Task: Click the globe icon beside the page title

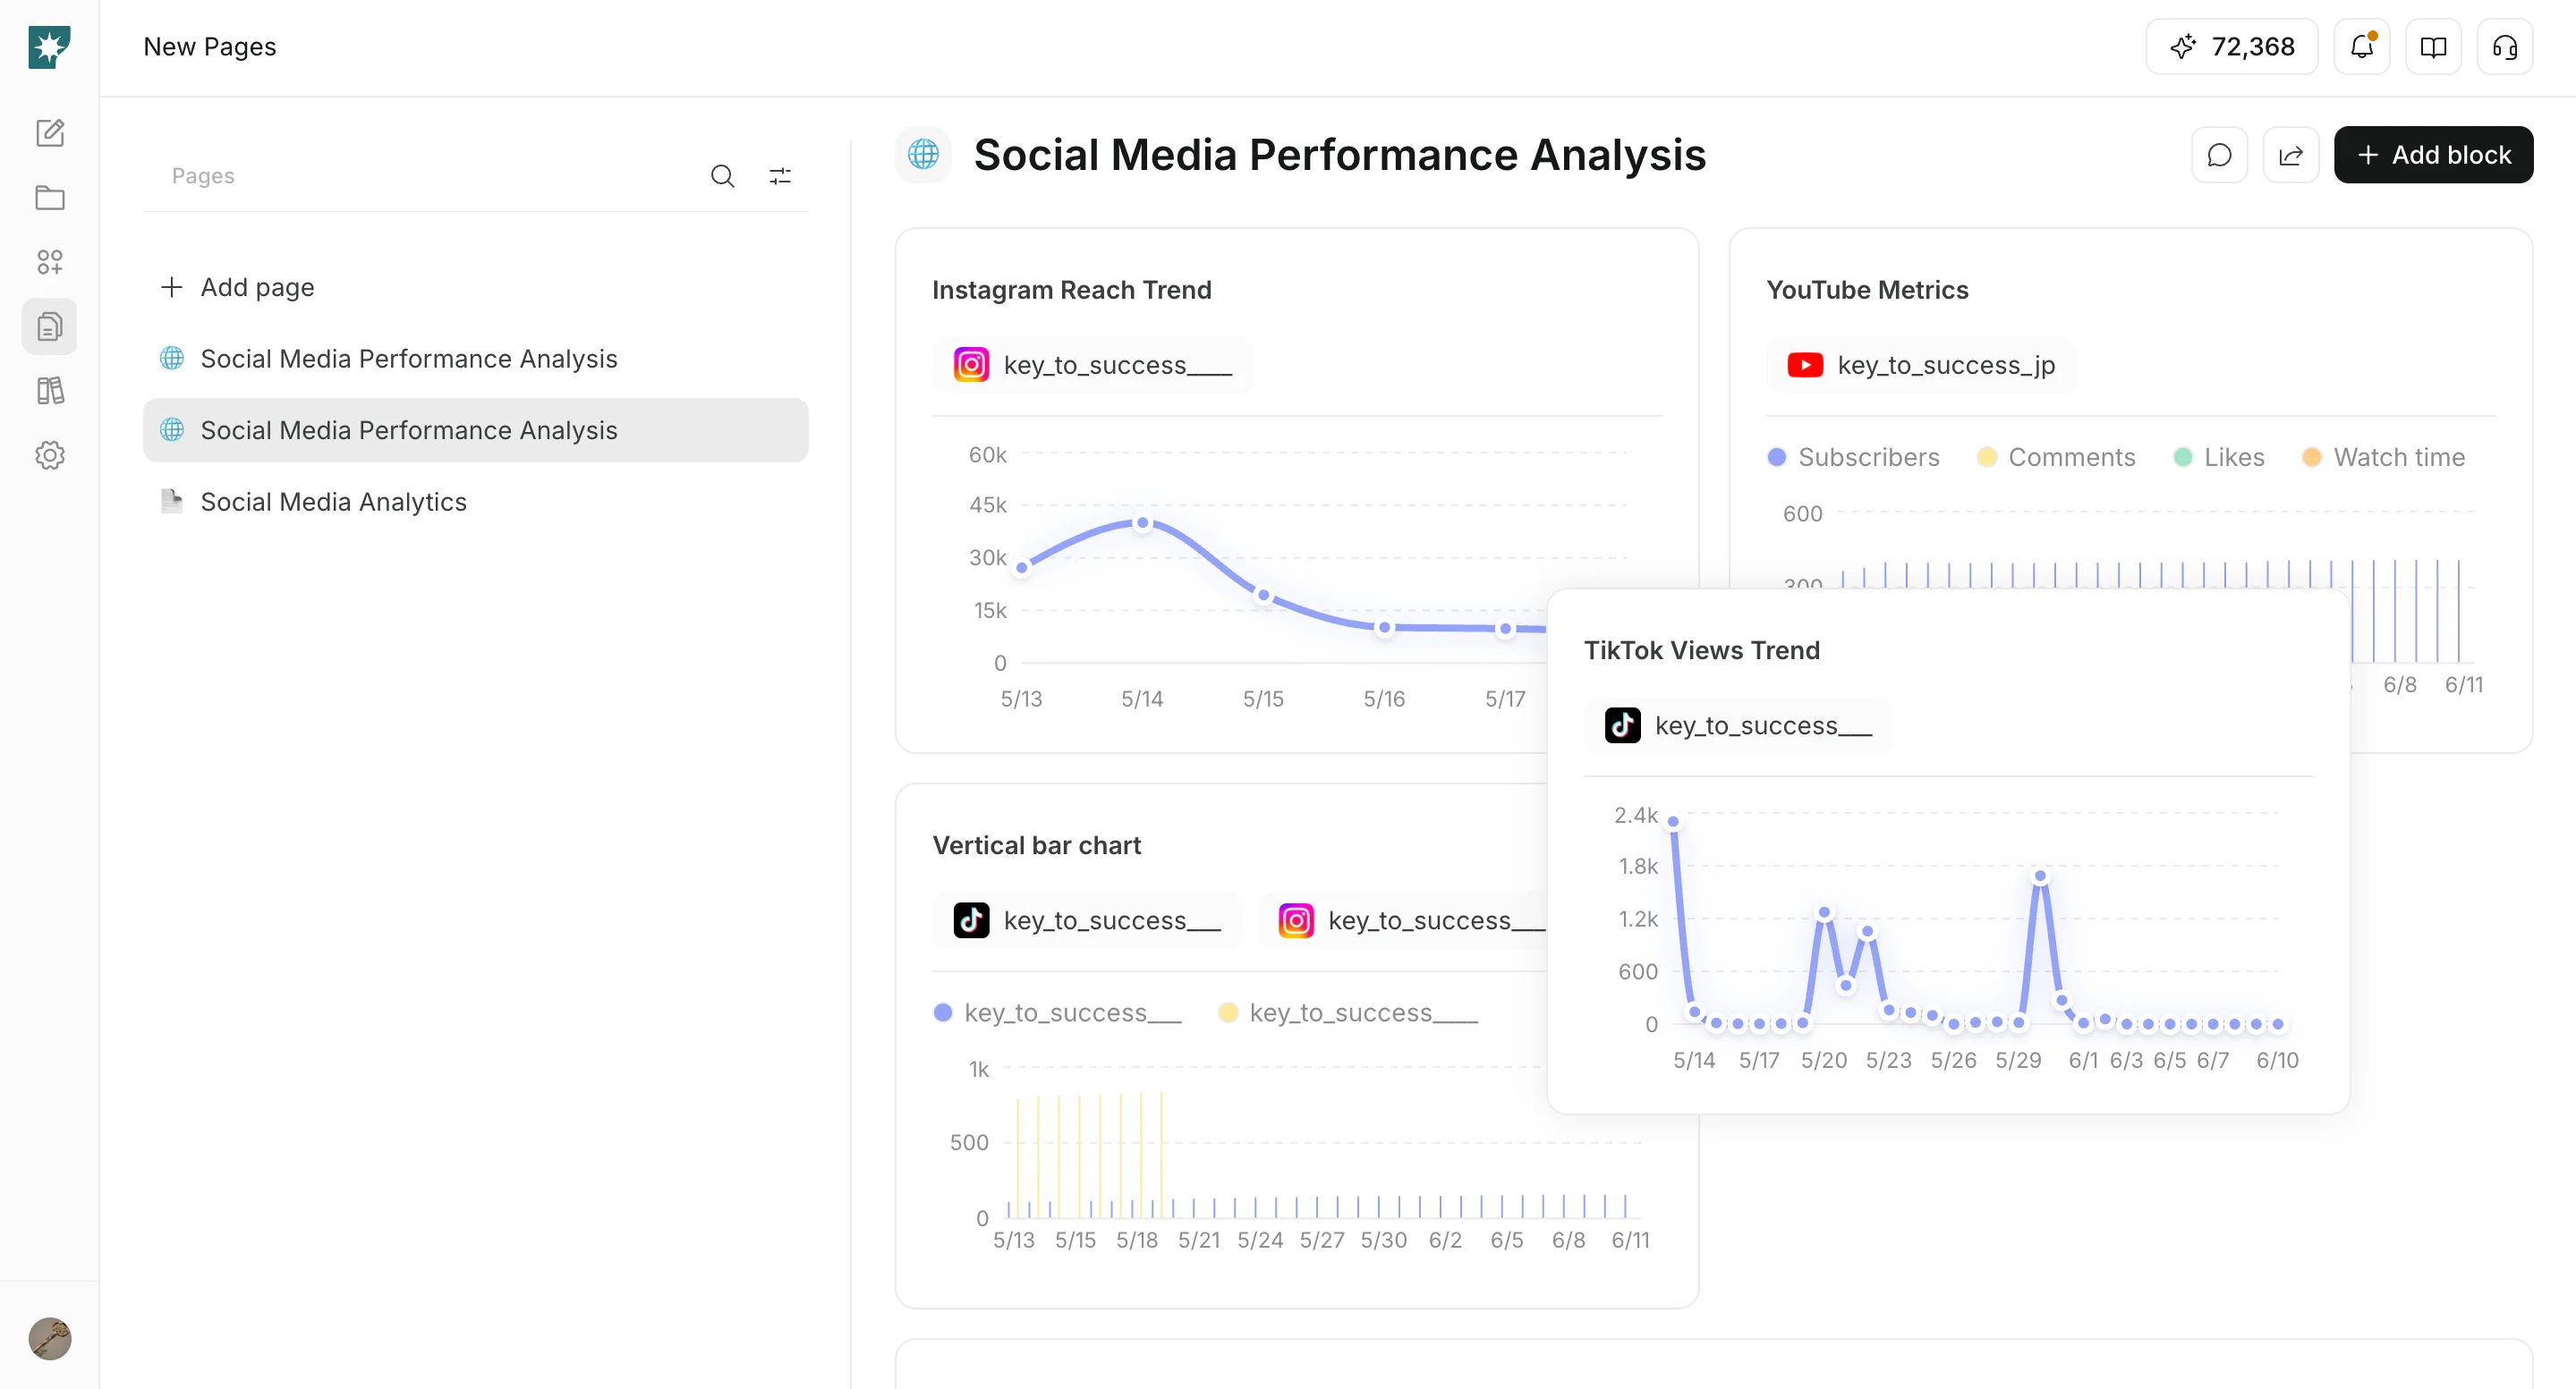Action: (923, 155)
